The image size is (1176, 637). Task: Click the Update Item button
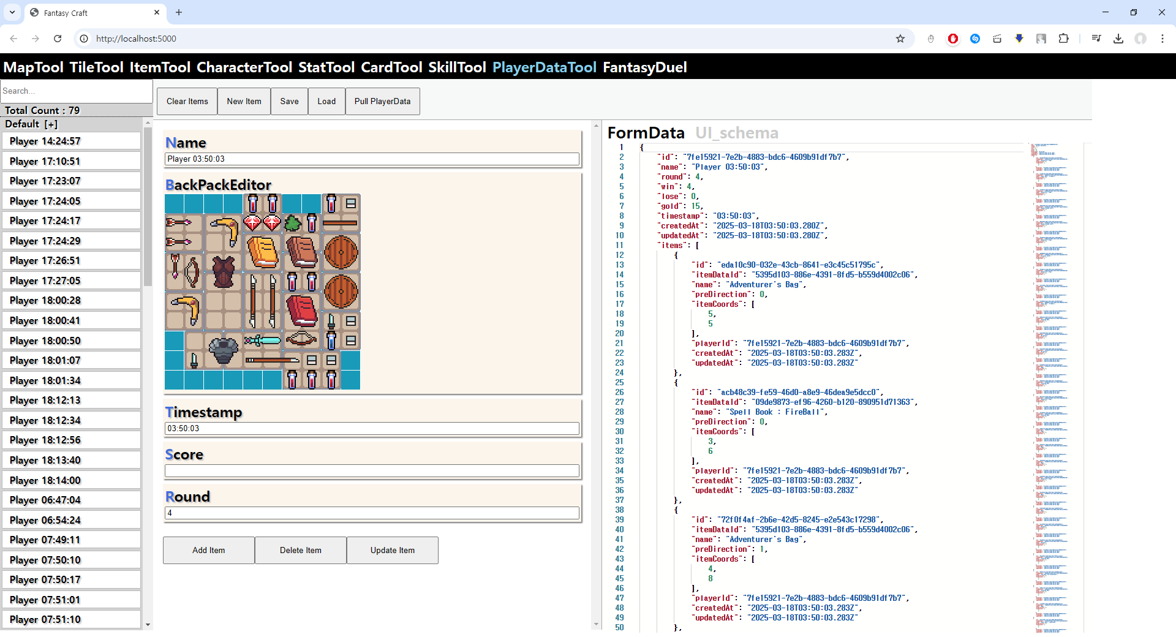pos(392,550)
